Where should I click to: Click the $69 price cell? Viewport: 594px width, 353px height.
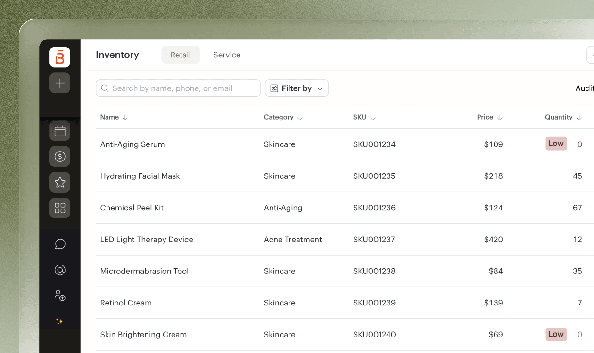click(x=496, y=335)
